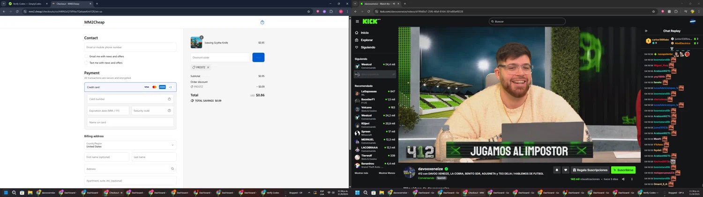This screenshot has height=197, width=703.
Task: Expand the +3 more card brands
Action: point(170,87)
